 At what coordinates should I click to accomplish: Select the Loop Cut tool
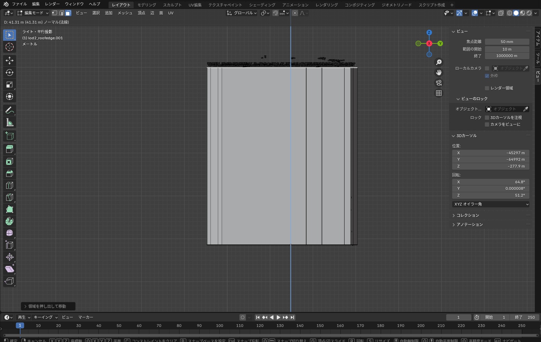click(10, 185)
